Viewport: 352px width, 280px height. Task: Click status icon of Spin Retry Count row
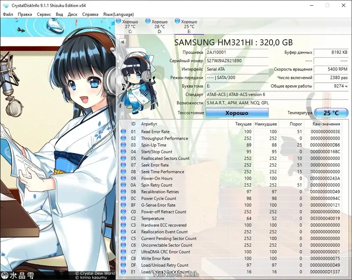pos(123,185)
